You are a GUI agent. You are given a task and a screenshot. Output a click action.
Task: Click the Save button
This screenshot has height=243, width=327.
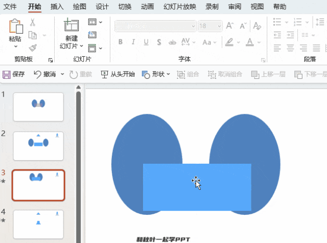pyautogui.click(x=14, y=74)
